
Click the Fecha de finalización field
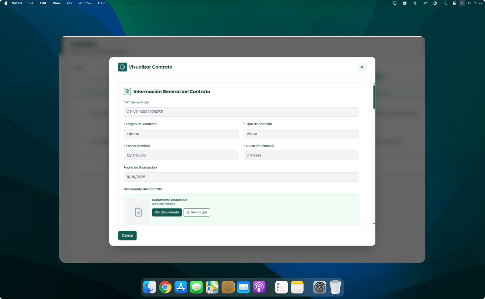[241, 177]
